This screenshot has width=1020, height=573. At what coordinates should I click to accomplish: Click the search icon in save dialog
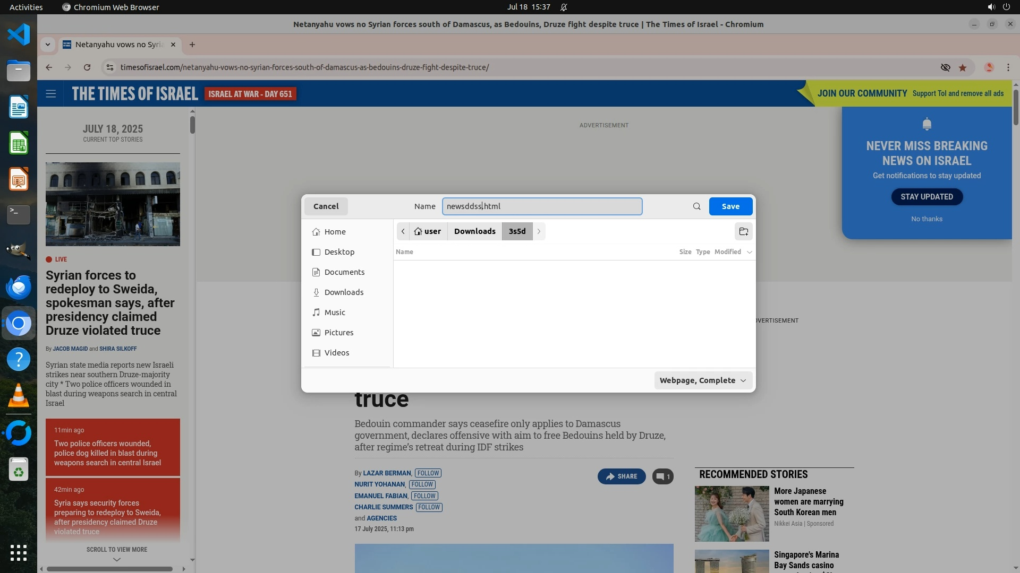(x=696, y=206)
